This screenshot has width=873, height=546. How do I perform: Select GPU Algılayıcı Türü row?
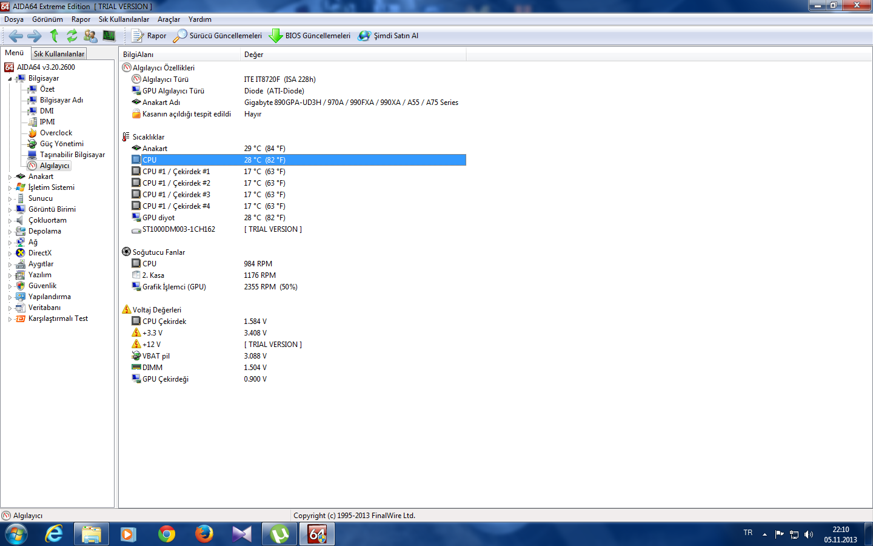(x=298, y=91)
